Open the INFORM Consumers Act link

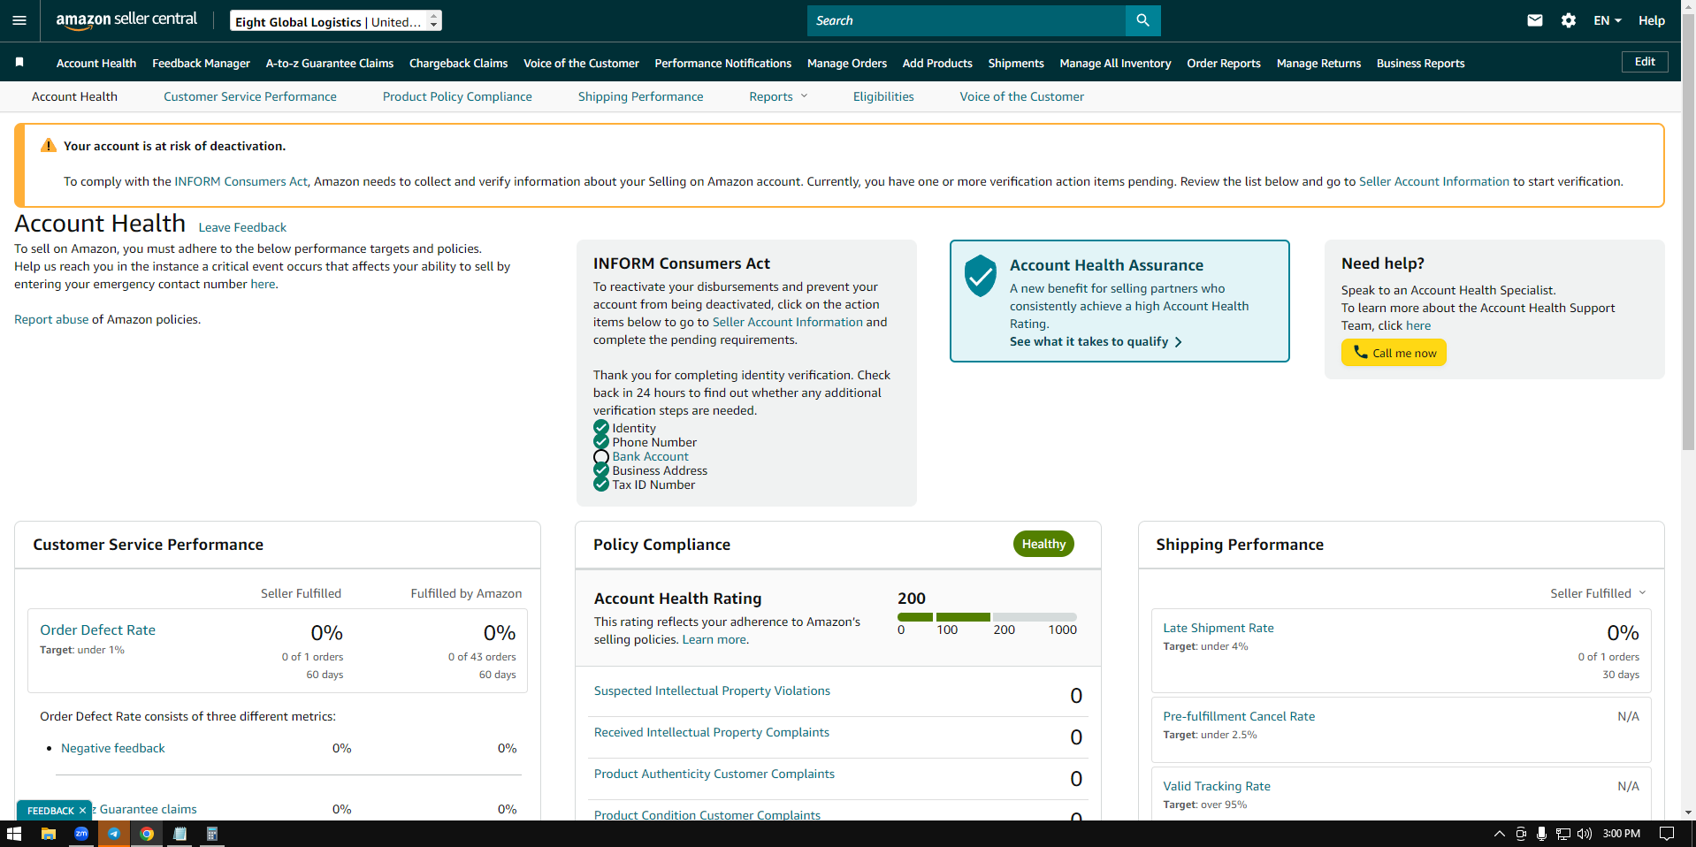[x=241, y=181]
